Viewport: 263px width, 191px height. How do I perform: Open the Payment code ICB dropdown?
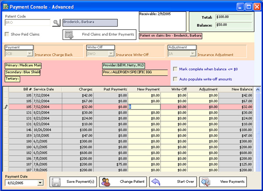[30, 54]
